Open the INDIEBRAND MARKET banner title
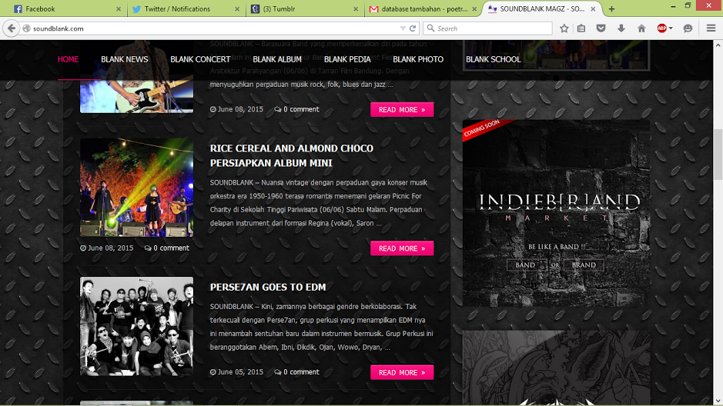Viewport: 723px width, 406px height. (x=560, y=206)
